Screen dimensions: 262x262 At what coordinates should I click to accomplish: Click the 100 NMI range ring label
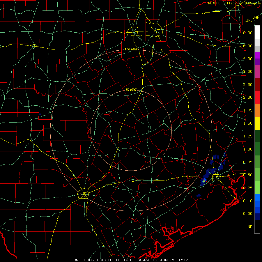pyautogui.click(x=131, y=49)
